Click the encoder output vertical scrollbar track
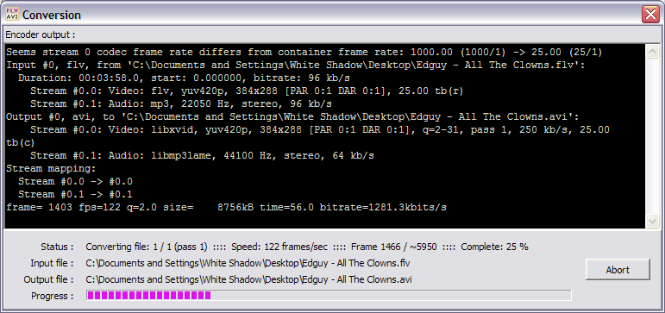 pyautogui.click(x=652, y=136)
